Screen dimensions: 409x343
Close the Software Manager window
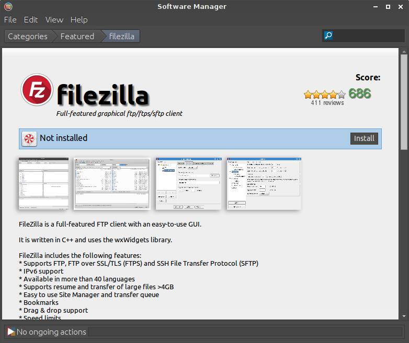401,7
